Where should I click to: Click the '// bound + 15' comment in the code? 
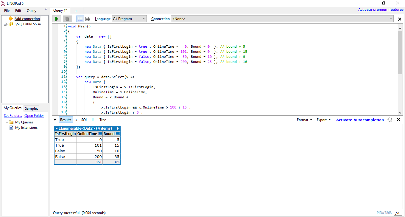[x=233, y=52]
